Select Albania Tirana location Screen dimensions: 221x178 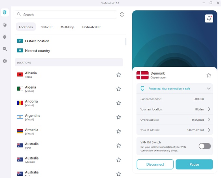(69, 75)
